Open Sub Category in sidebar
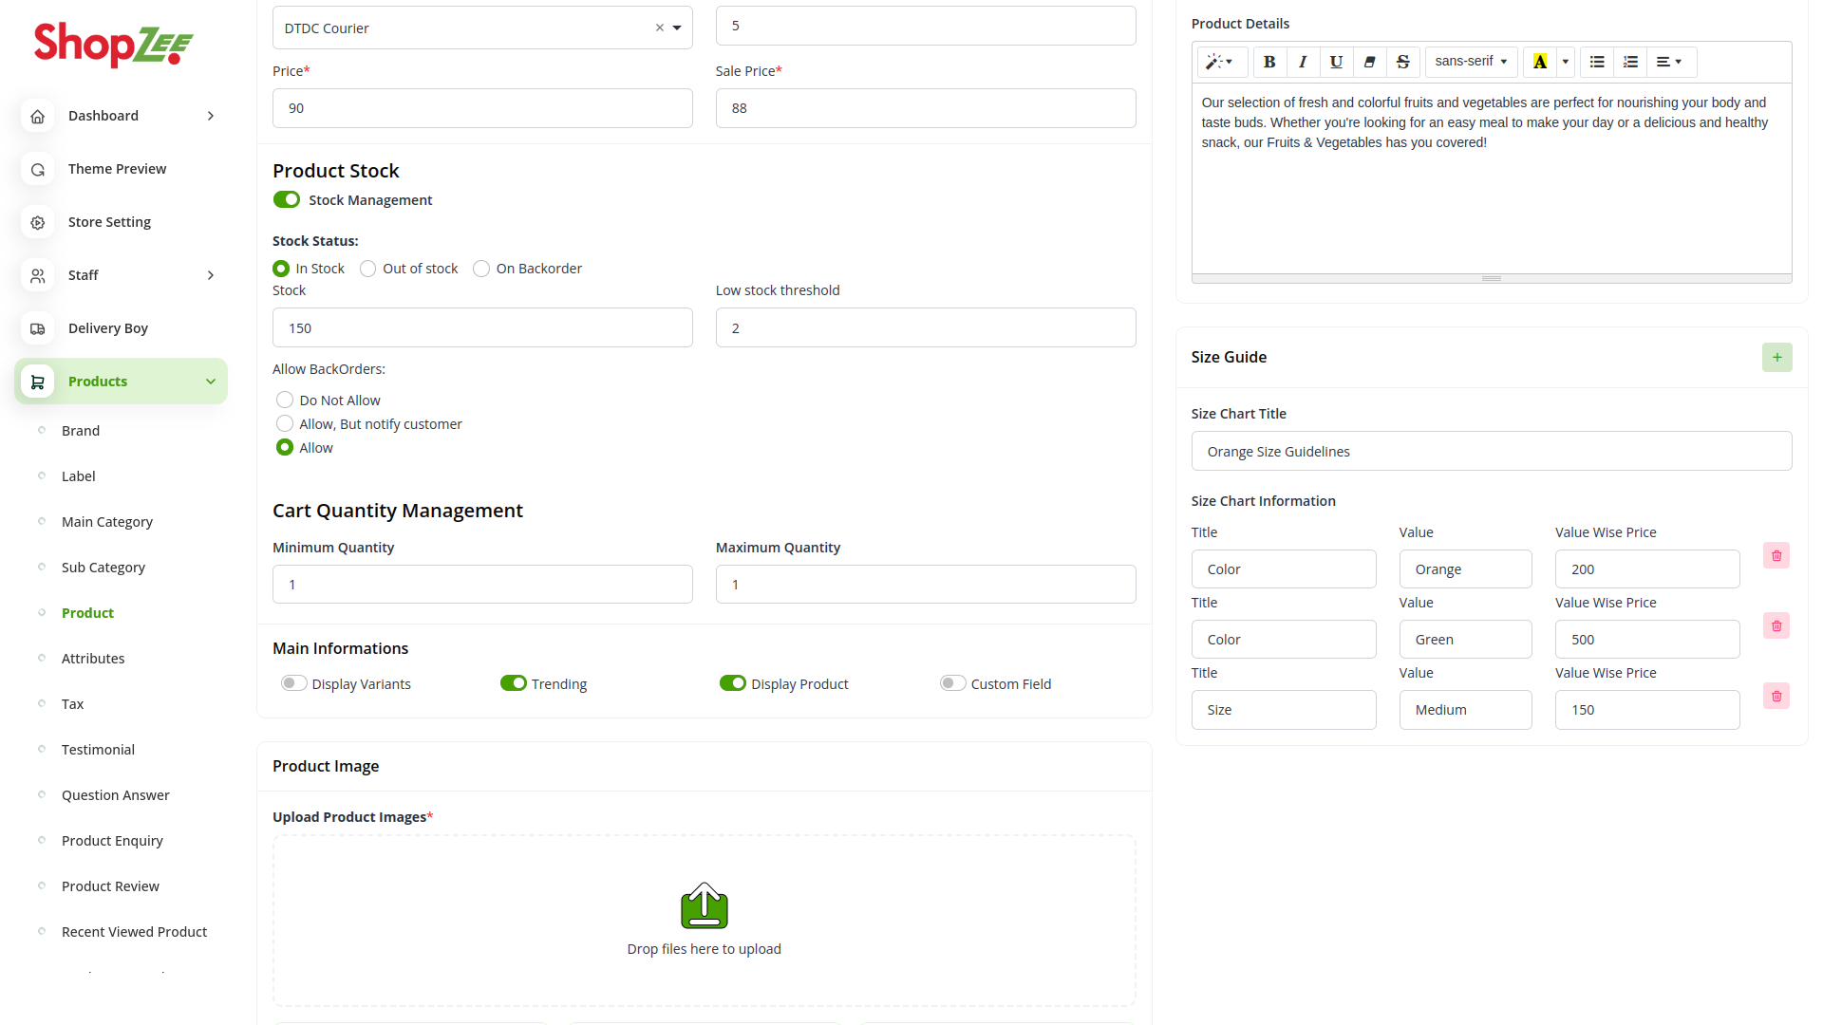 point(103,568)
